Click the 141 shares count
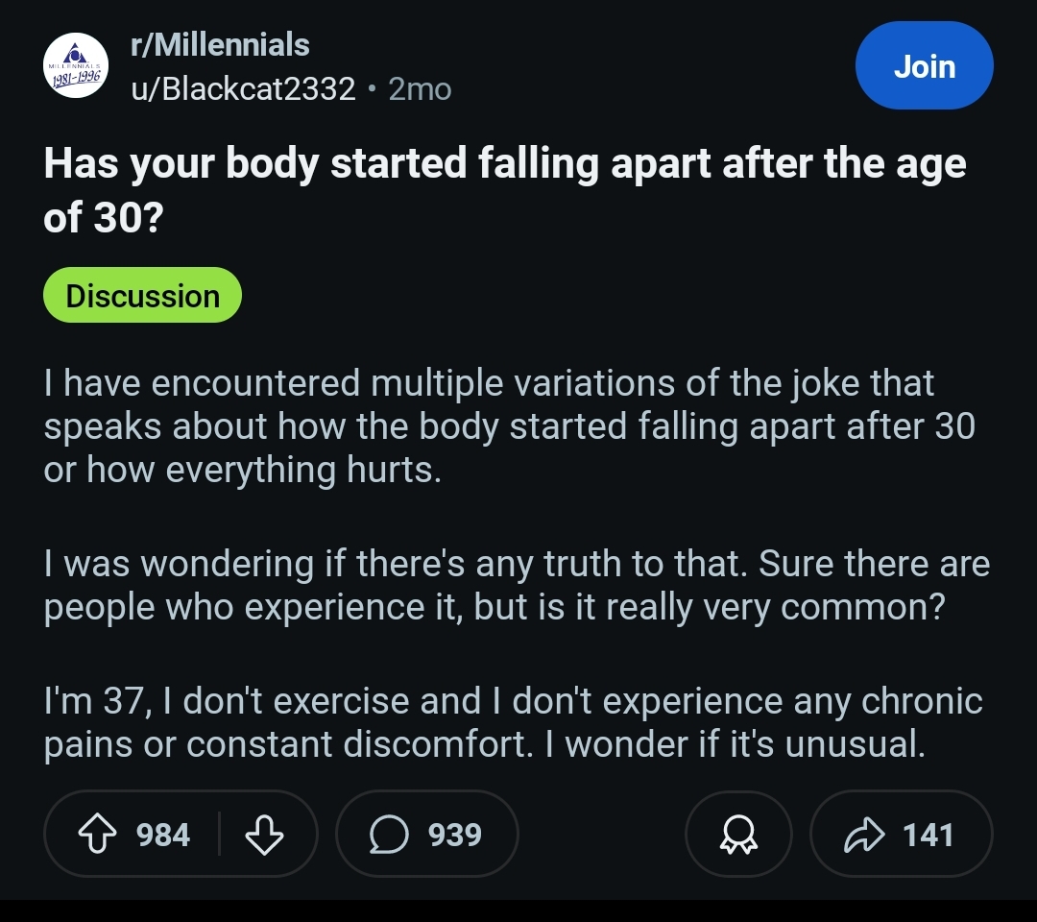This screenshot has height=922, width=1037. 928,835
